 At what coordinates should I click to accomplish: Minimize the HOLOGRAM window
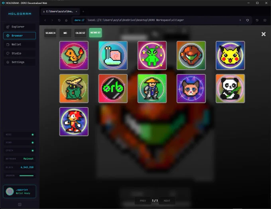click(249, 3)
